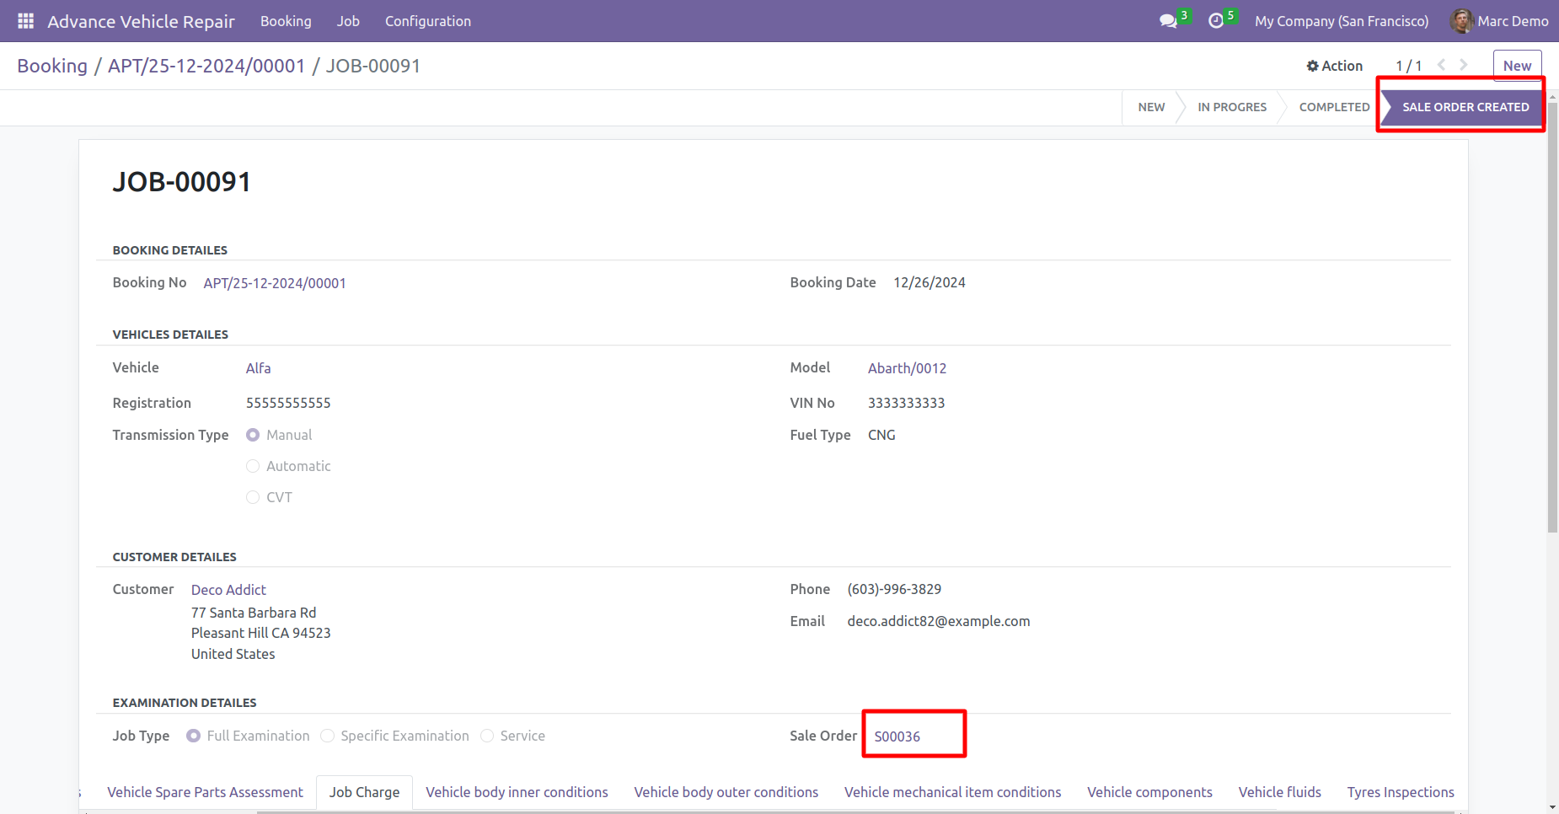Click the pager counter 1 / 1
This screenshot has height=814, width=1559.
(x=1408, y=66)
